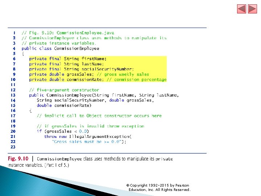Click constructor signature line starting "public CommissionEmployee("
The width and height of the screenshot is (261, 196).
point(104,95)
